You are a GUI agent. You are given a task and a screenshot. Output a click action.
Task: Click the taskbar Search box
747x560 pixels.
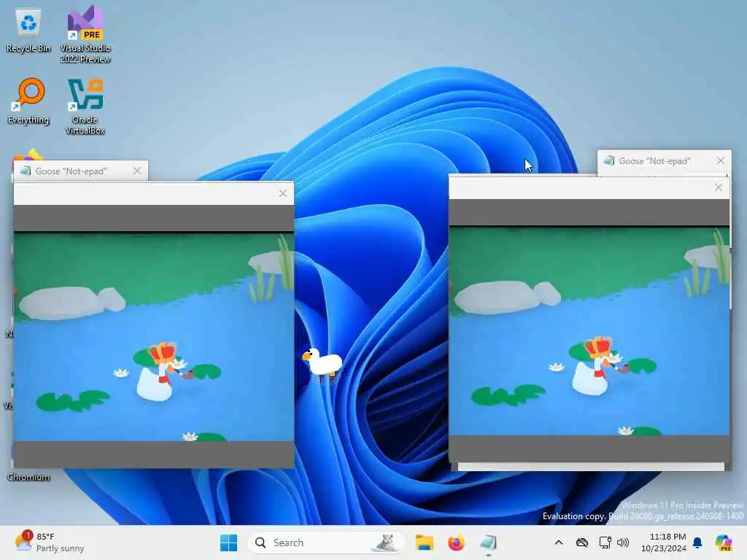(326, 542)
